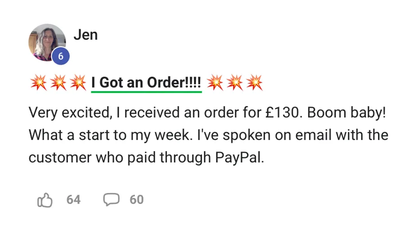Click second explosion emoji before title
This screenshot has width=416, height=246.
pos(58,83)
